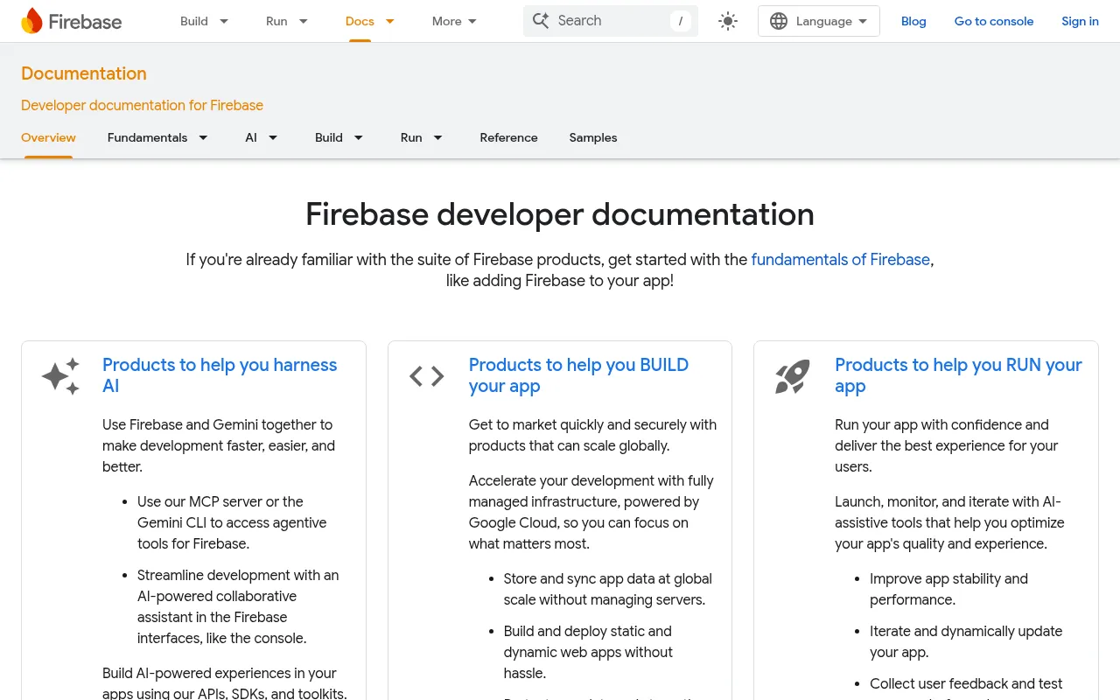Click 'Streamline development with an AI-powered' bullet
1120x700 pixels.
[238, 606]
